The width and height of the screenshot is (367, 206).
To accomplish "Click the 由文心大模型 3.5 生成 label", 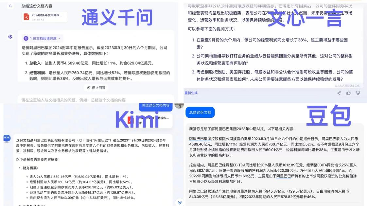I will click(x=347, y=86).
